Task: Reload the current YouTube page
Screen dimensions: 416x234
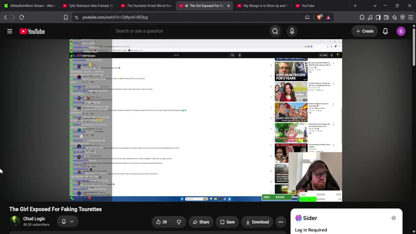Action: [x=22, y=17]
